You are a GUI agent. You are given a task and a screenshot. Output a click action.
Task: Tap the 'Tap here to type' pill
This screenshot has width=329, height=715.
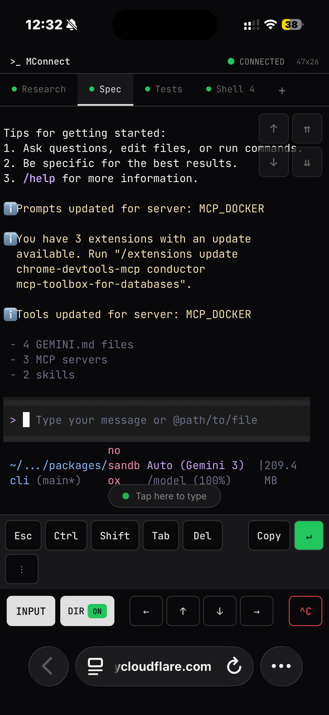(x=164, y=496)
